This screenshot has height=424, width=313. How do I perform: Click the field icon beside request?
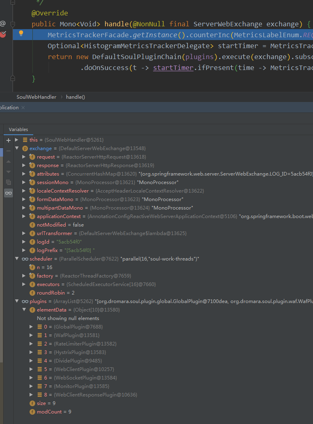tap(32, 157)
